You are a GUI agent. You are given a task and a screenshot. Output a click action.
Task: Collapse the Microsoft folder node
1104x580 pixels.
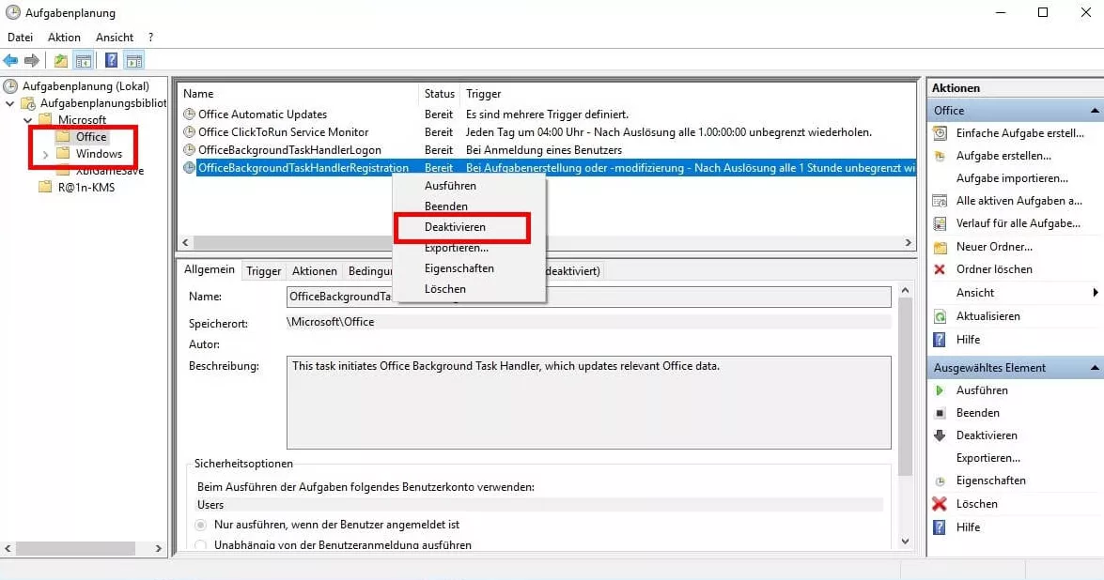point(28,120)
